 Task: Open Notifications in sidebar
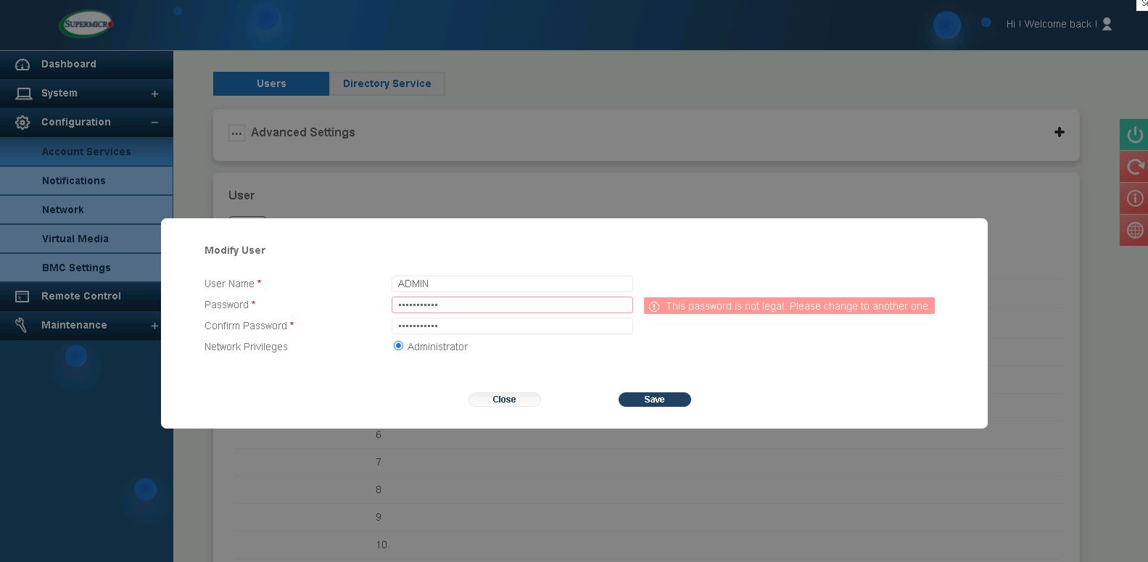coord(86,181)
